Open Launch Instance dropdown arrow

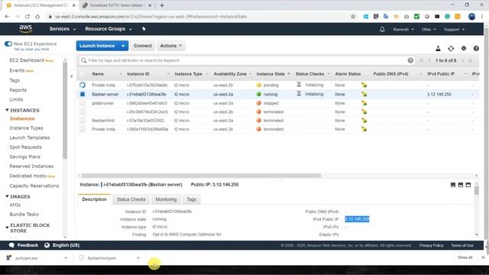[x=123, y=46]
